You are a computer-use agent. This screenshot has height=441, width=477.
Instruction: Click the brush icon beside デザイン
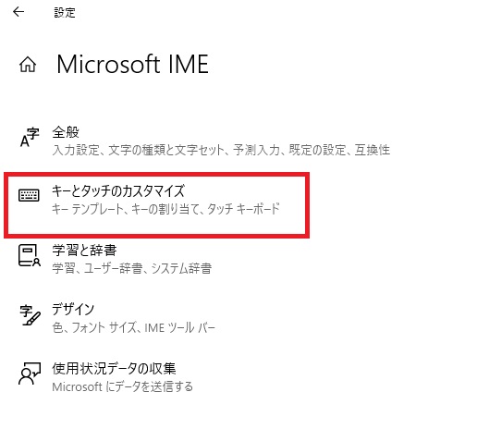tap(30, 315)
